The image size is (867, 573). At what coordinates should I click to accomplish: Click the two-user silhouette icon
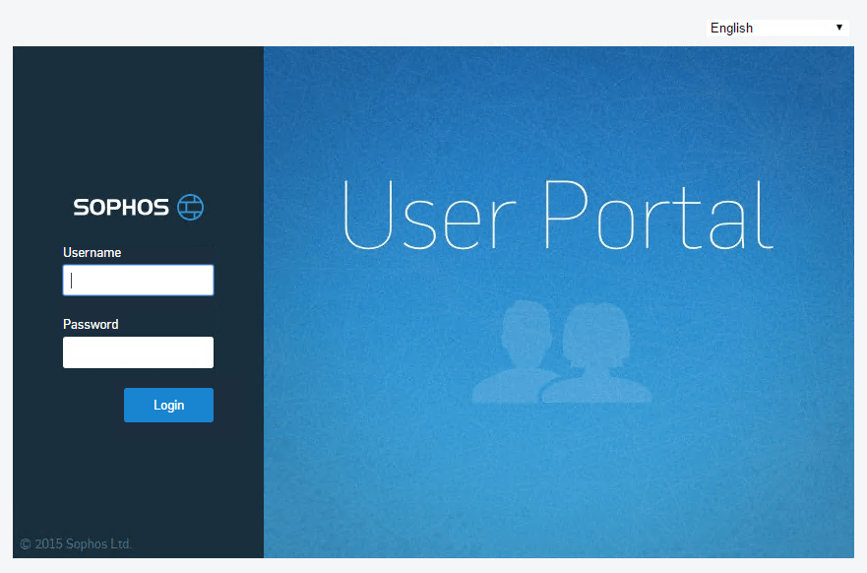(562, 351)
